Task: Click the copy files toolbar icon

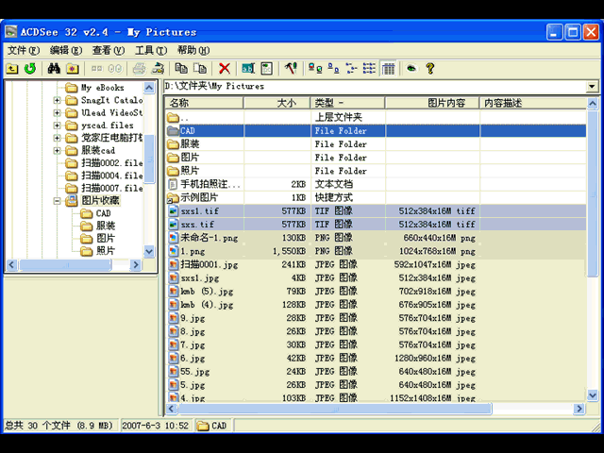Action: (182, 69)
